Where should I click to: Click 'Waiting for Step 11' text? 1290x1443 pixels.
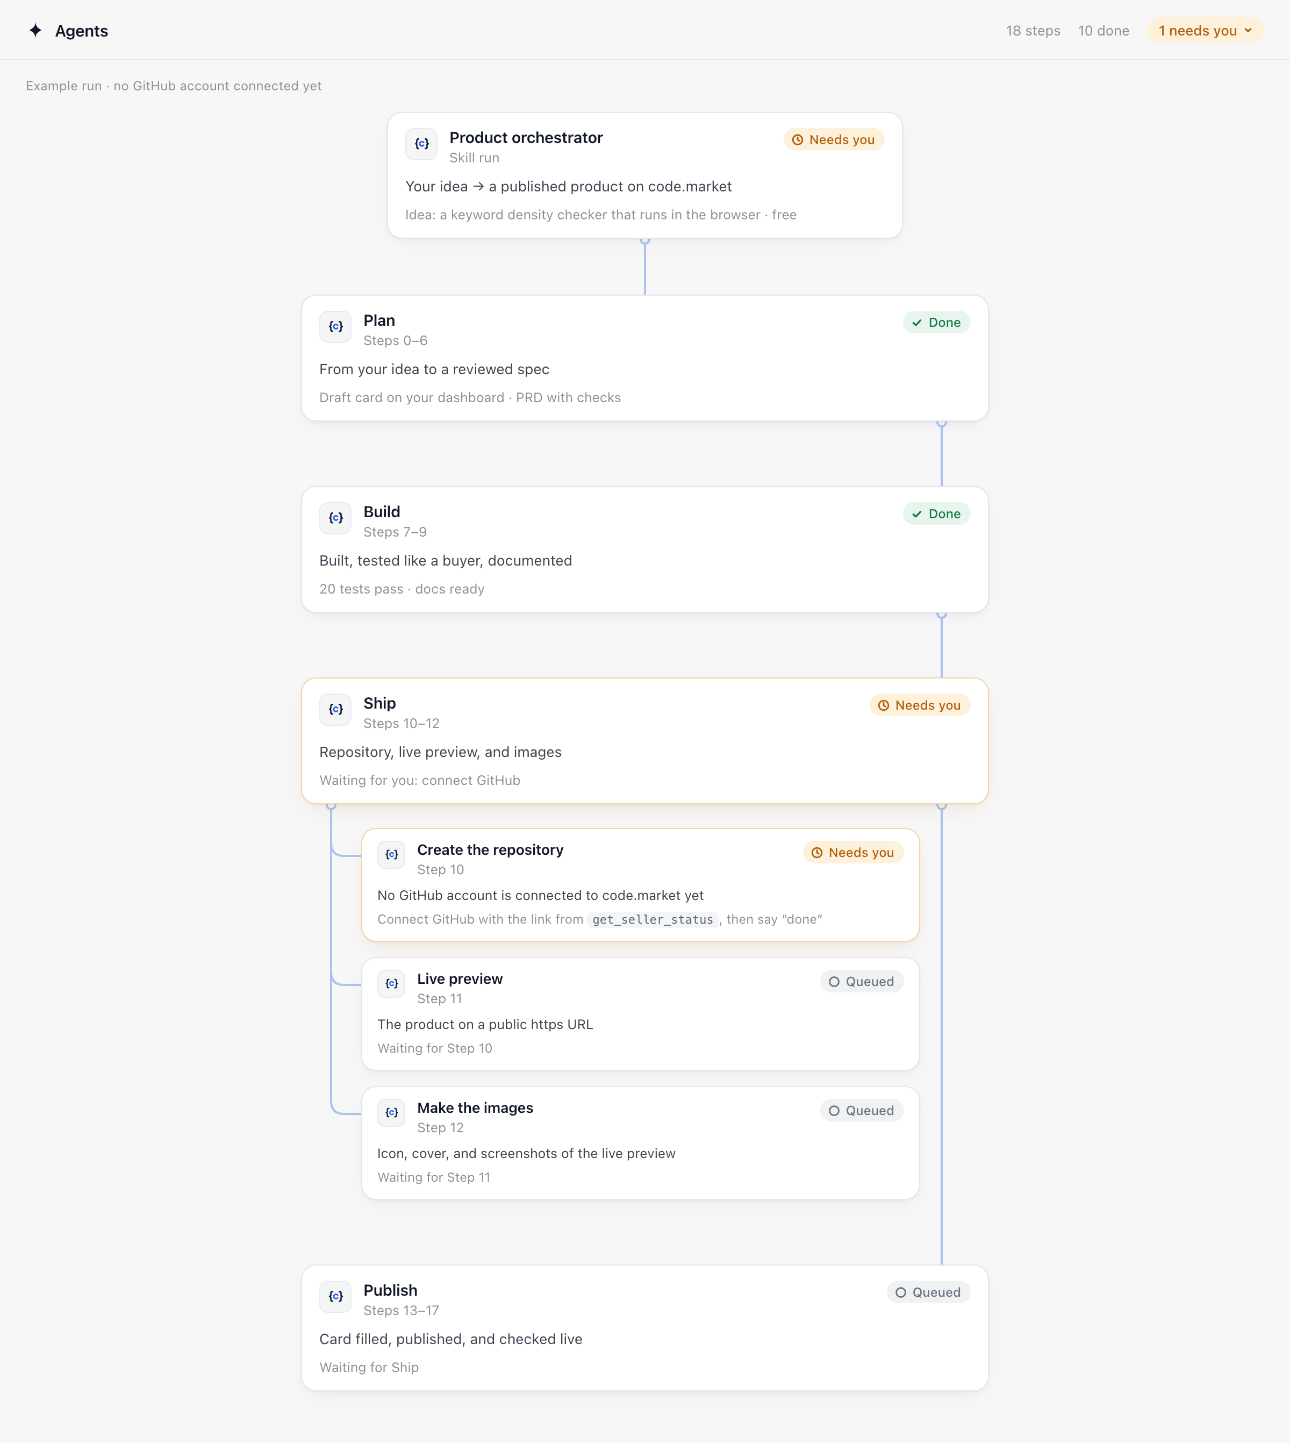pos(434,1178)
